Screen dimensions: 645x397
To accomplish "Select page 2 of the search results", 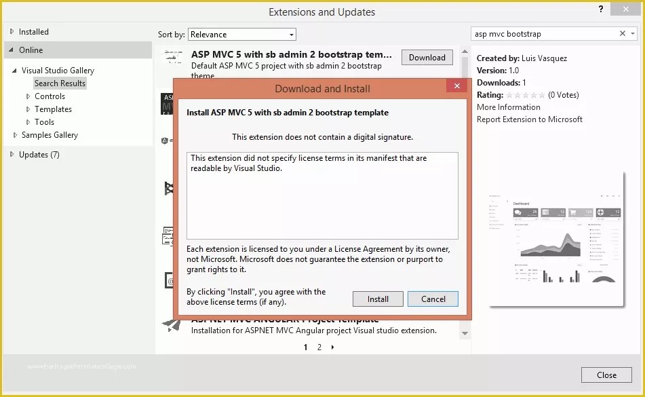I will point(319,347).
